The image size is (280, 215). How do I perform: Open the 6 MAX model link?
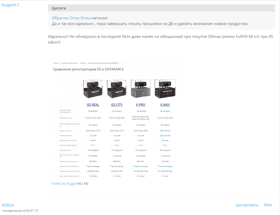165,105
